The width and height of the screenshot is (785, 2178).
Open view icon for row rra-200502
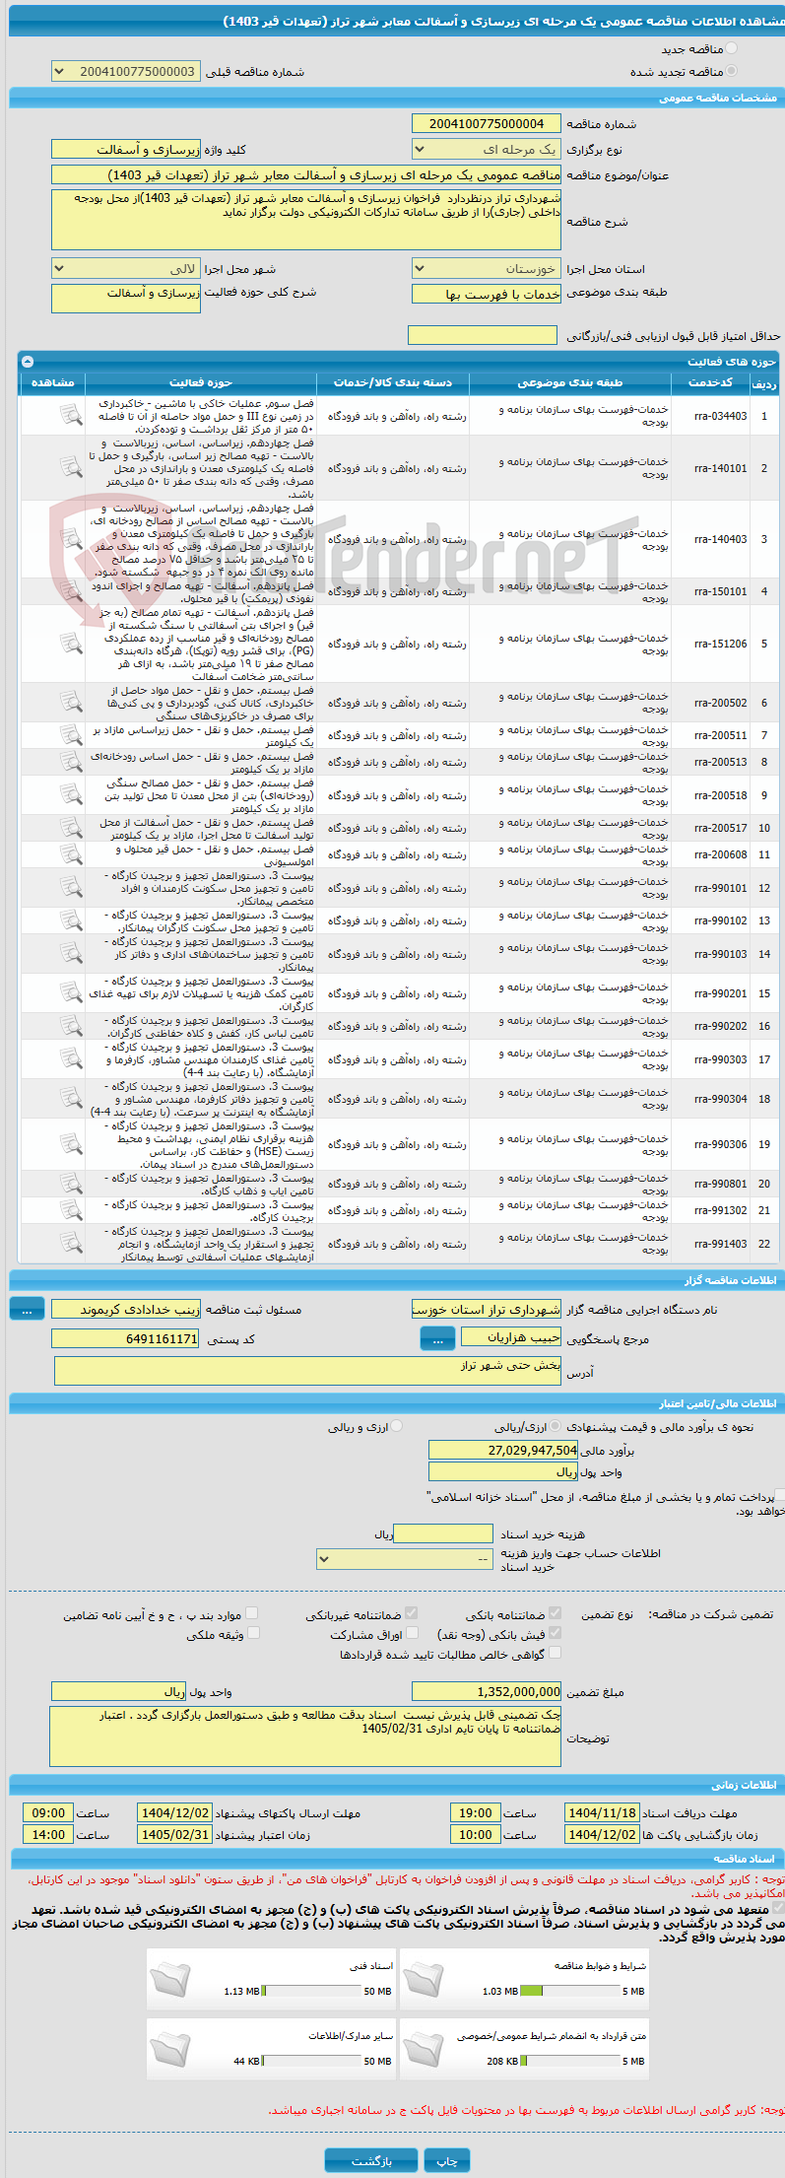point(70,703)
